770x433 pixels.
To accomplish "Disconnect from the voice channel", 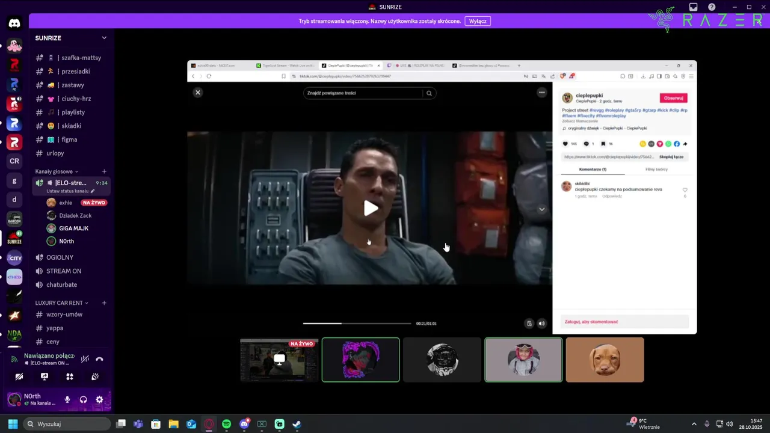I will point(99,359).
